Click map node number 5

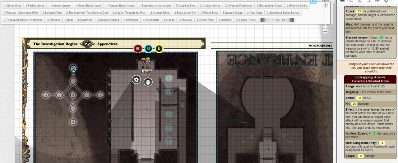86,95
